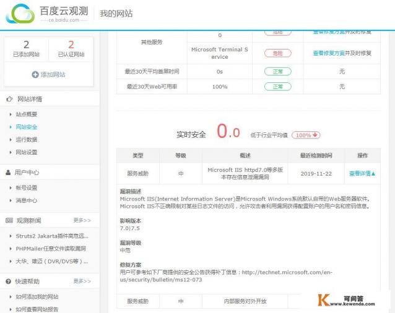Click 内部服务对外开放 overview cell
This screenshot has height=313, width=395.
(245, 301)
